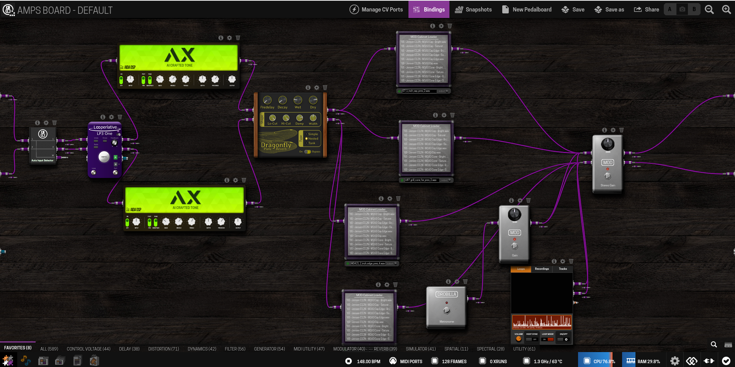Open the pedalboard library icon
Viewport: 735px width, 367px height.
click(43, 360)
